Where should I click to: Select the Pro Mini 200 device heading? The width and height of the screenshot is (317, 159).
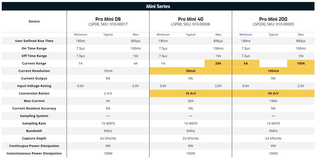pyautogui.click(x=273, y=19)
